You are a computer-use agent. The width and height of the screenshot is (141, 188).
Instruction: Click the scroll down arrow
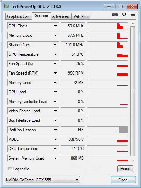133,160
